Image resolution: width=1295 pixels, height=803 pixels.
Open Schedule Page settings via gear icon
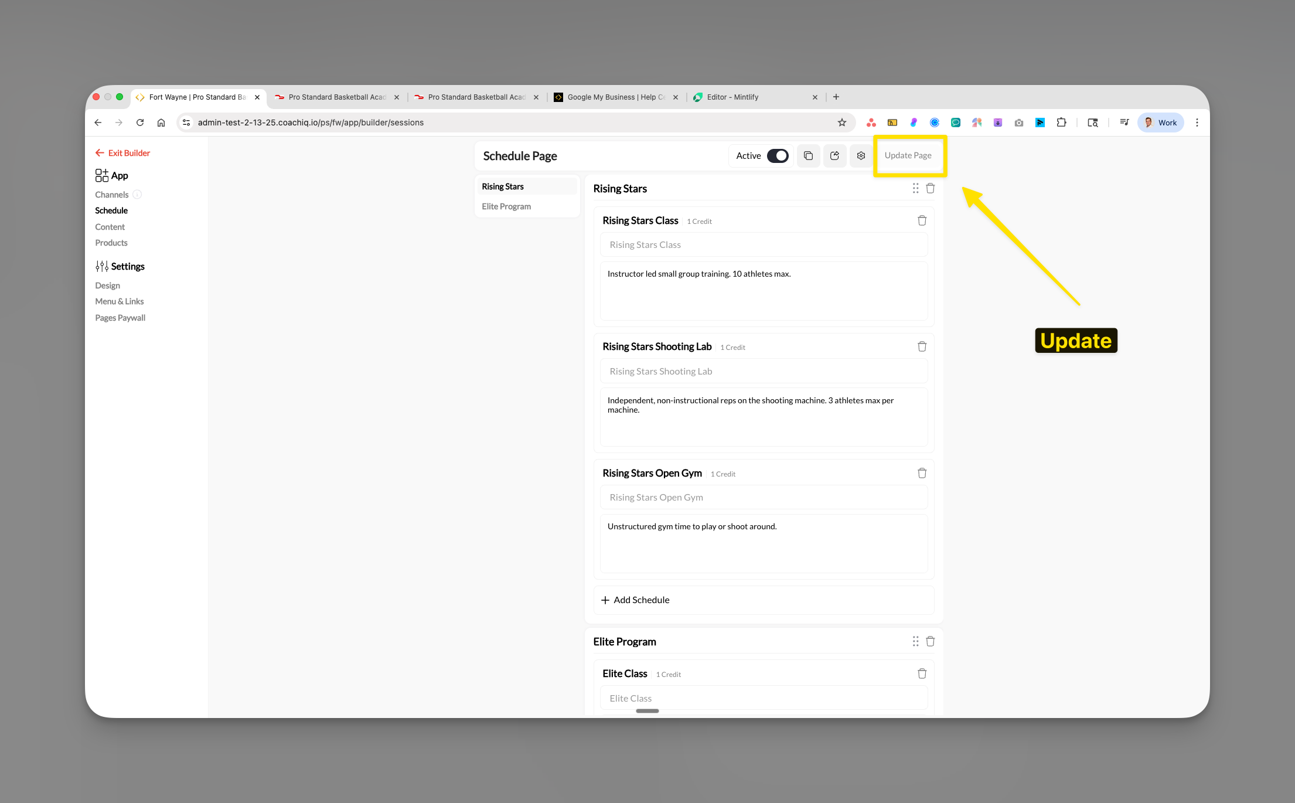pos(861,155)
